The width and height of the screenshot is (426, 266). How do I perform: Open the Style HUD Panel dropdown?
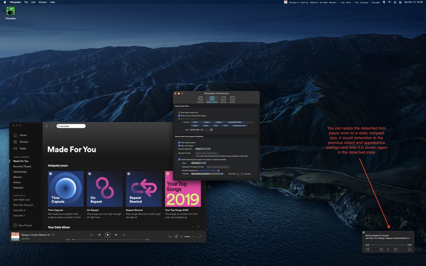tap(198, 163)
